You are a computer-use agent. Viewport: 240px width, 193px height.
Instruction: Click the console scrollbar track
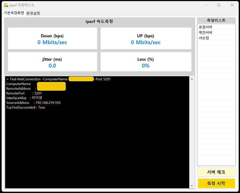191,135
